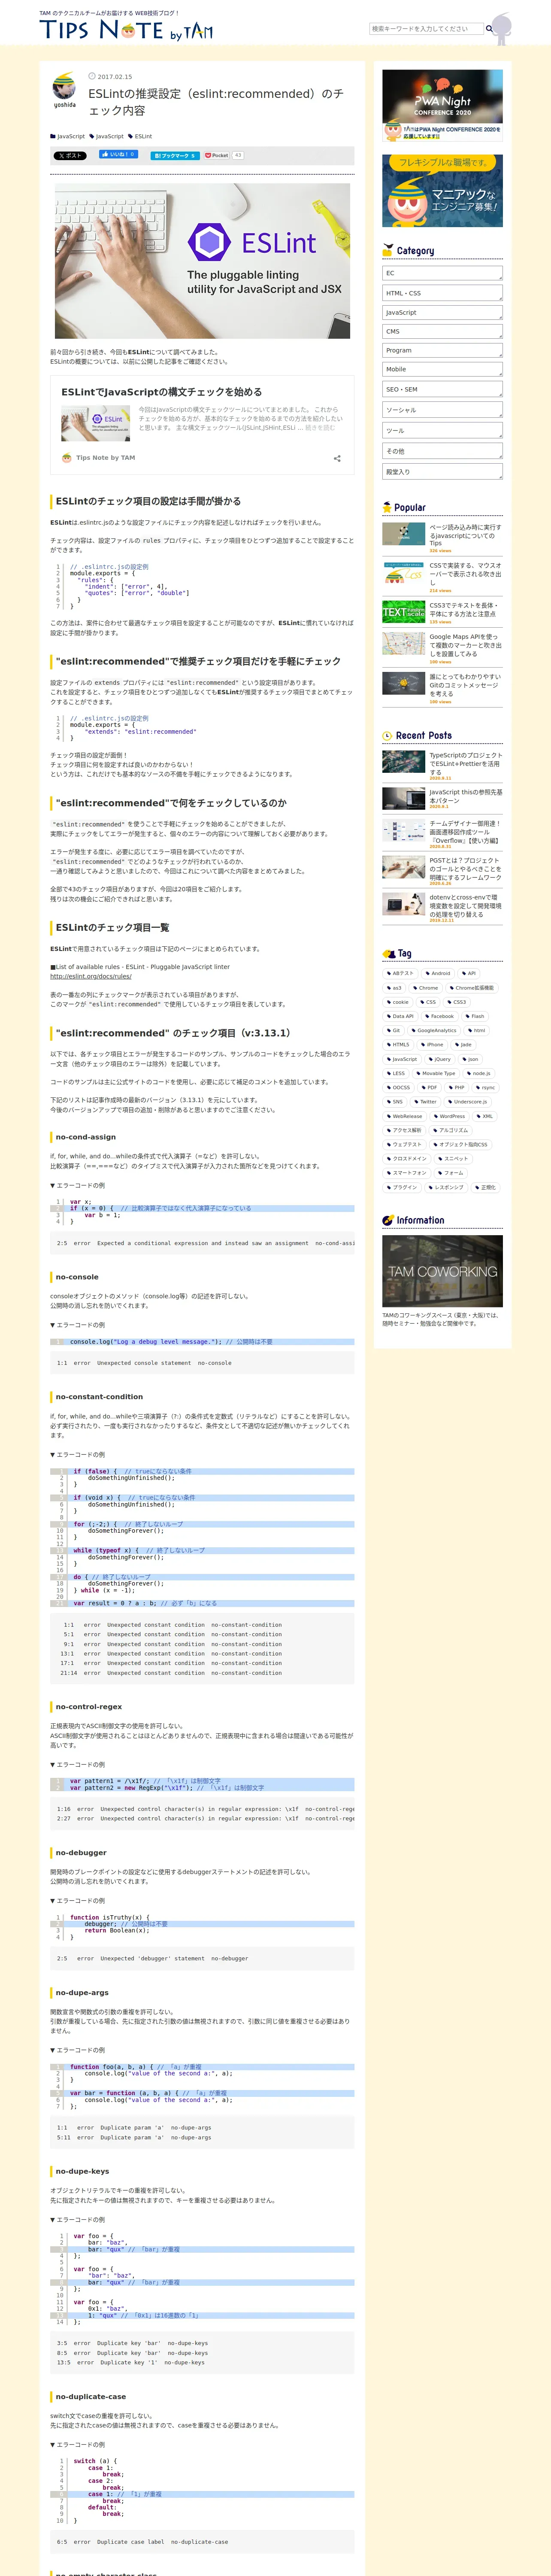This screenshot has width=551, height=2576.
Task: Click the Tag heading bird icon
Action: pos(388,953)
